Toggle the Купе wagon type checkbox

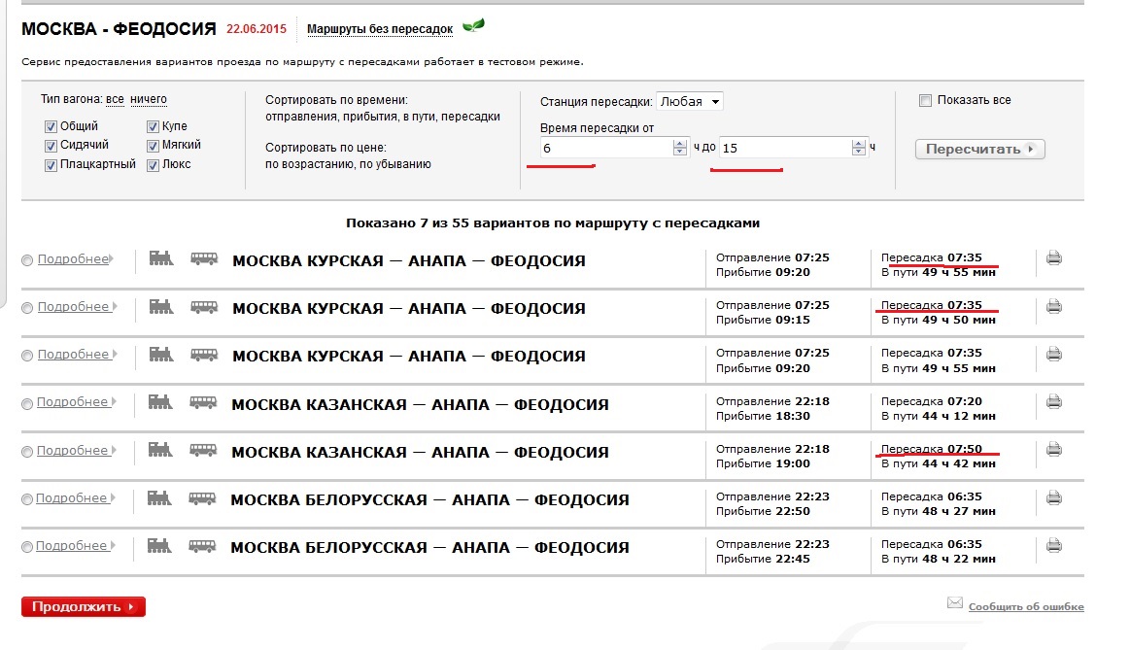154,127
